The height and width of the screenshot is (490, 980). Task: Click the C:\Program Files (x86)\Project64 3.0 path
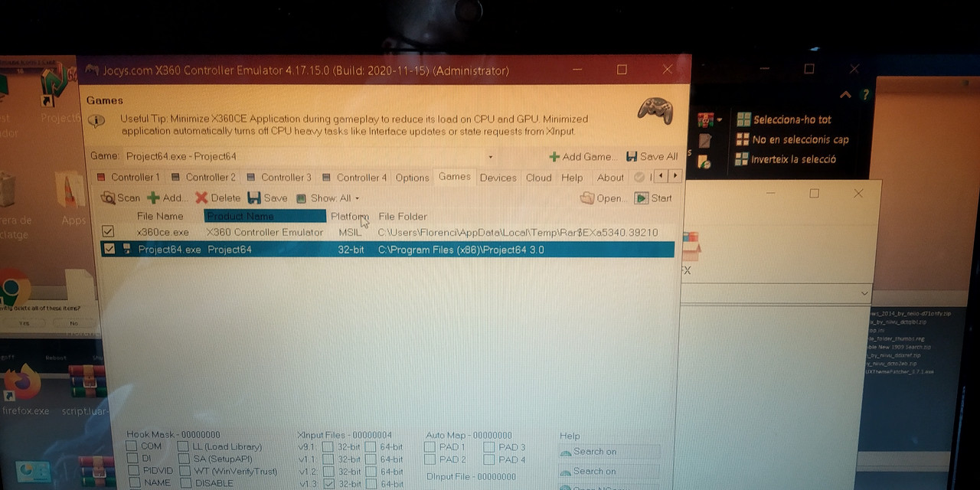(x=461, y=250)
